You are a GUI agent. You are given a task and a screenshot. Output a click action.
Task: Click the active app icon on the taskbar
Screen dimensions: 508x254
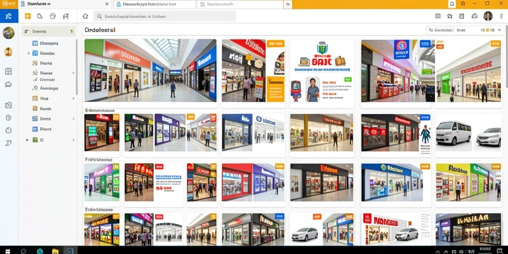[x=70, y=251]
